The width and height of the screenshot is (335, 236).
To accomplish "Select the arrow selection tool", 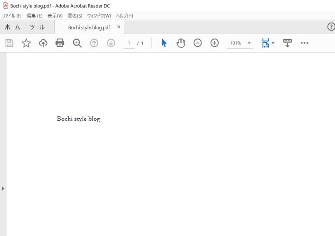I will click(x=164, y=43).
